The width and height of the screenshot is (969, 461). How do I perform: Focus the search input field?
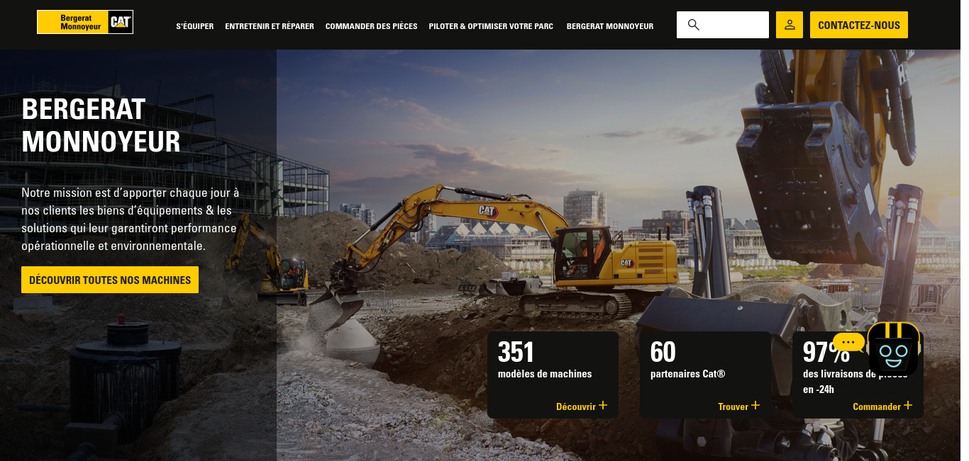click(723, 25)
